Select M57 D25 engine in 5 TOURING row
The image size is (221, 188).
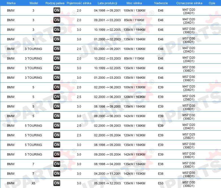(x=189, y=136)
